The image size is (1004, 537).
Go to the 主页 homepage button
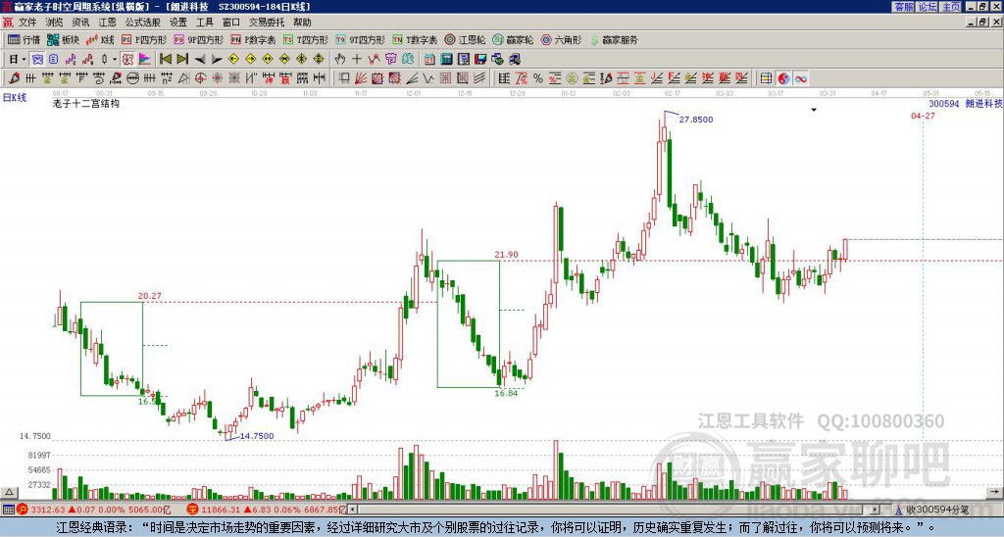951,7
